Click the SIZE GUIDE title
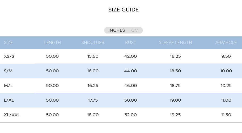Image resolution: width=242 pixels, height=133 pixels. pos(124,10)
